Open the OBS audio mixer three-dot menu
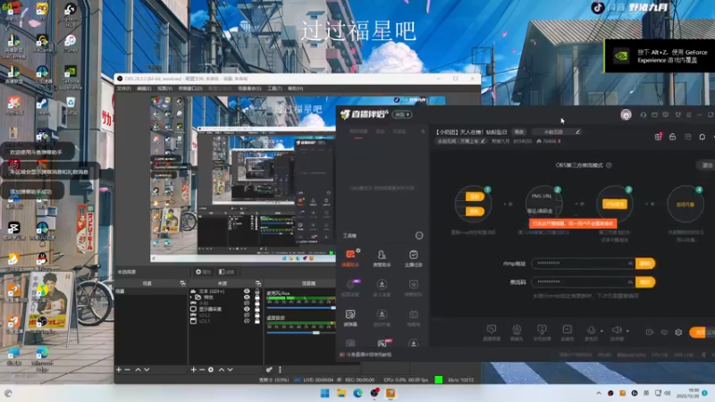The width and height of the screenshot is (715, 402). 280,370
